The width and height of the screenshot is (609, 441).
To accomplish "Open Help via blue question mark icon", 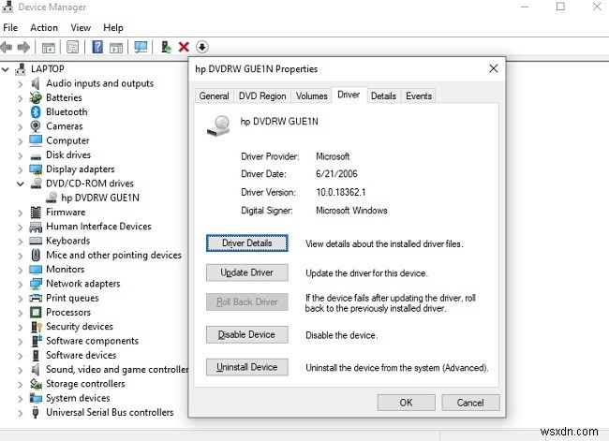I will click(97, 48).
